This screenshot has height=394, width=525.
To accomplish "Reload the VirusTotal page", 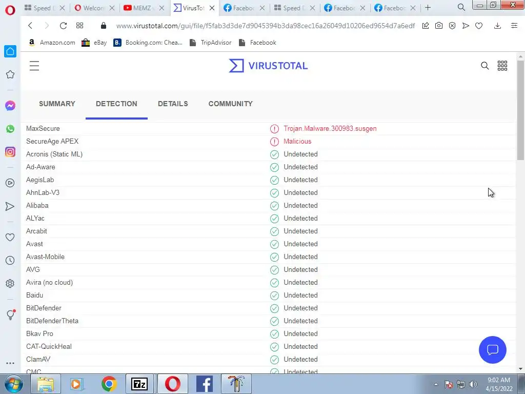I will pos(63,26).
